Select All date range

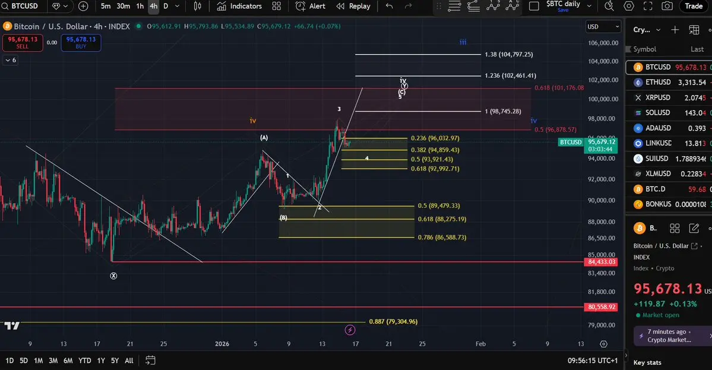click(x=129, y=360)
